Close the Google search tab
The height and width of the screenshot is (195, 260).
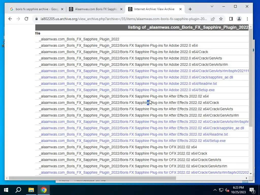62,9
